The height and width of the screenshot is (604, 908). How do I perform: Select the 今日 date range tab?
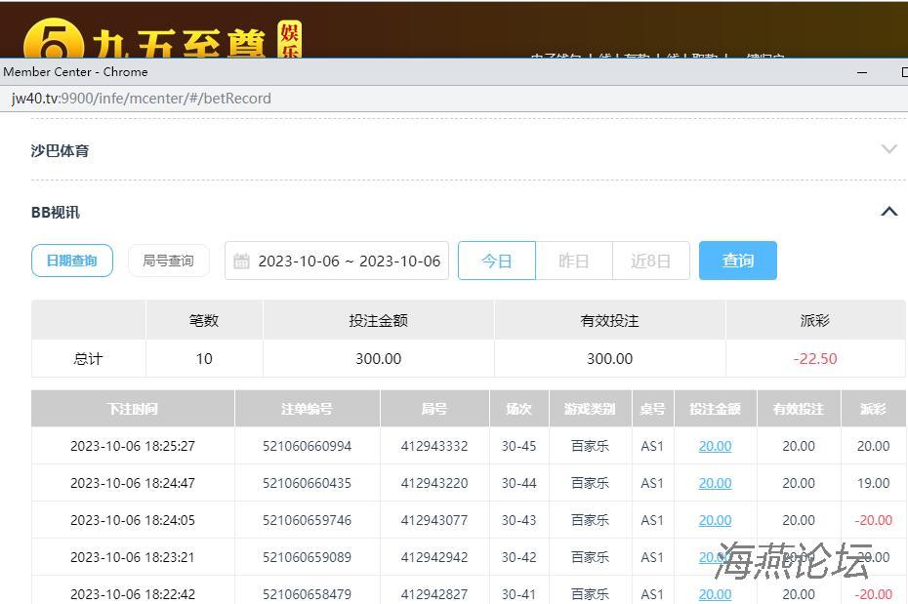pyautogui.click(x=497, y=261)
